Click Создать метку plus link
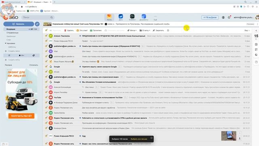Viewport: 259px width, 146px height. (x=13, y=60)
